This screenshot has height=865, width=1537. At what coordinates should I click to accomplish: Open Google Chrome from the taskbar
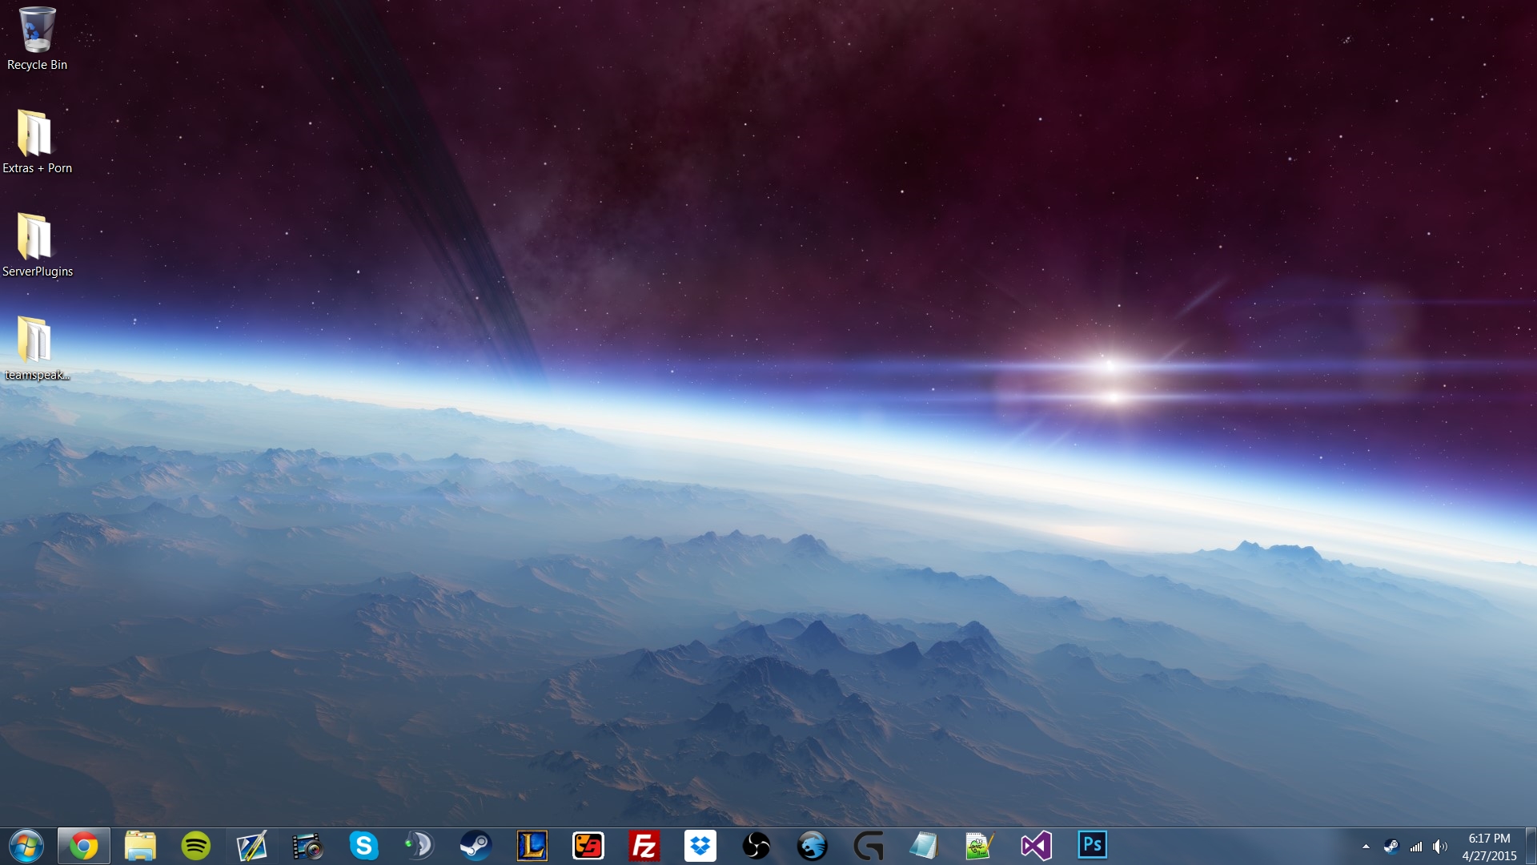point(83,846)
